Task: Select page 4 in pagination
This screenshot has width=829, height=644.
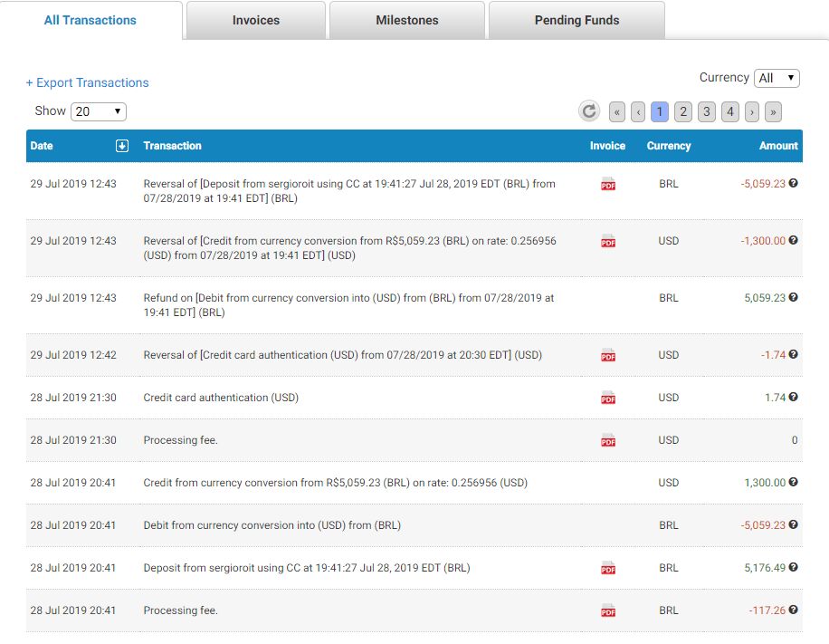Action: (x=729, y=111)
